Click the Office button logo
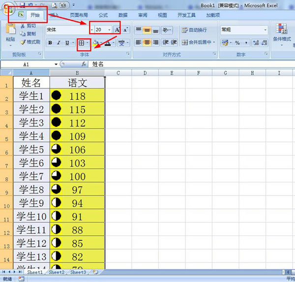Screen dimensions: 295x282 7,9
